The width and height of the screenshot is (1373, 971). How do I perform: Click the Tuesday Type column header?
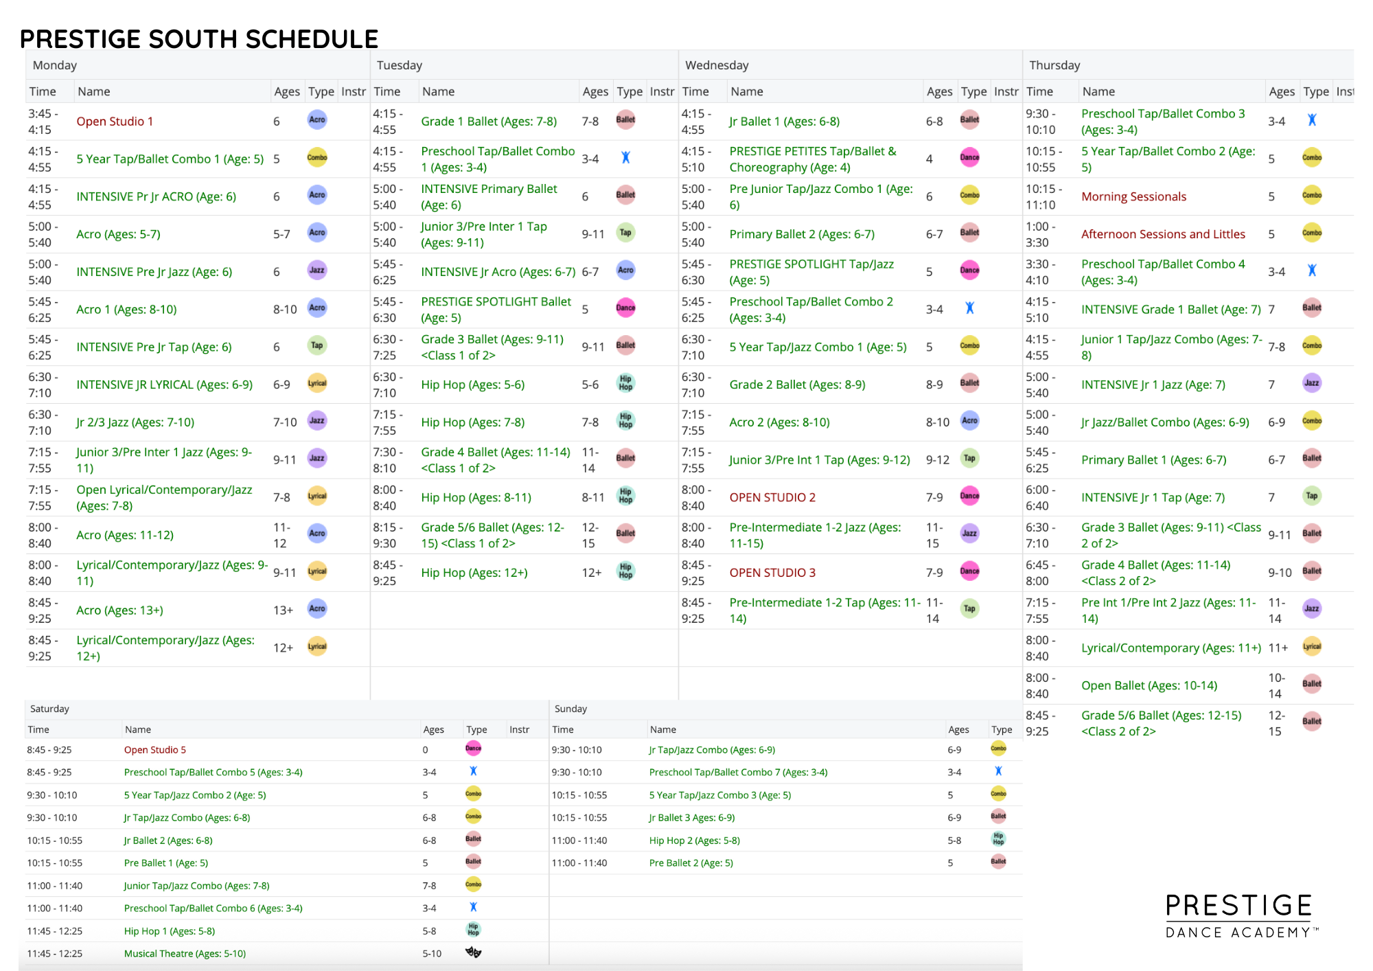point(630,91)
